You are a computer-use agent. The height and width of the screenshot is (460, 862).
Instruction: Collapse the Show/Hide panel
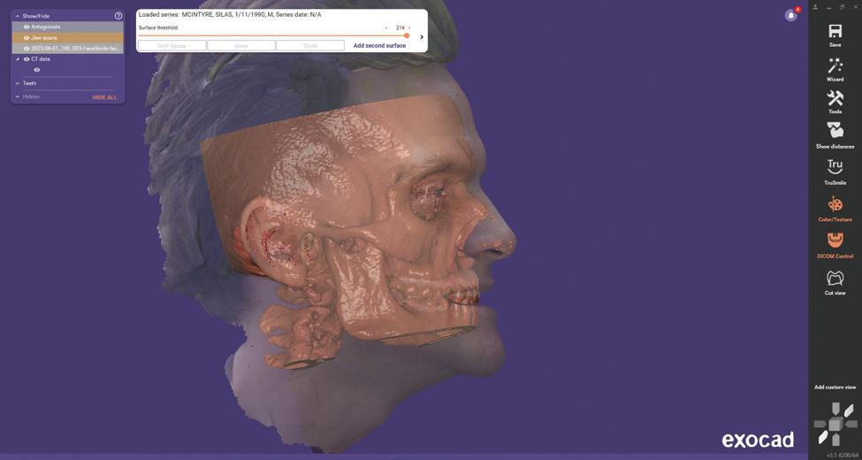coord(18,16)
